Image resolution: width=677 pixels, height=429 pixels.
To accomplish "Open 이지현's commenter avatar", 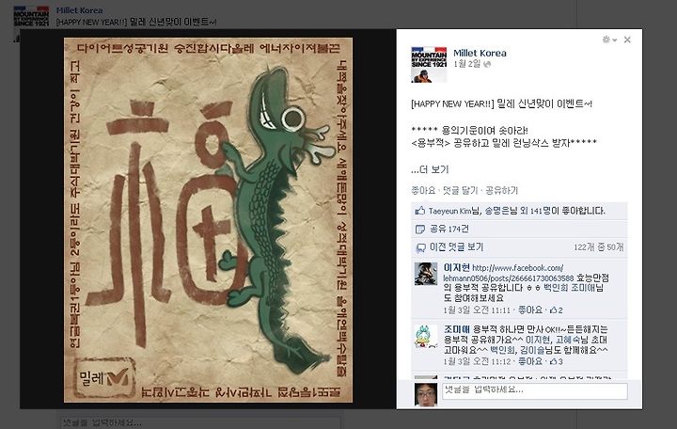I will [x=426, y=274].
